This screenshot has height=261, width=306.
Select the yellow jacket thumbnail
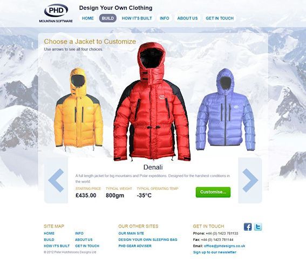point(78,109)
